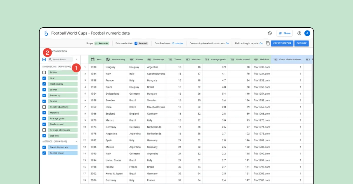
Task: Select the Penalty shootouts field chip
Action: point(63,107)
